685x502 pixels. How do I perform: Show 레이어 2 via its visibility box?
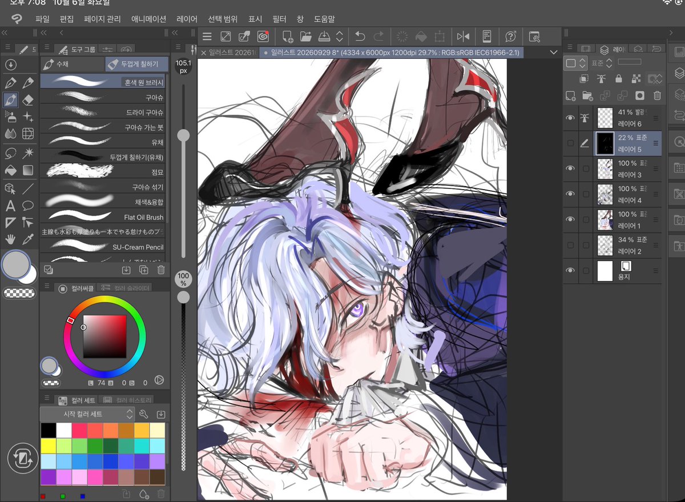click(570, 245)
